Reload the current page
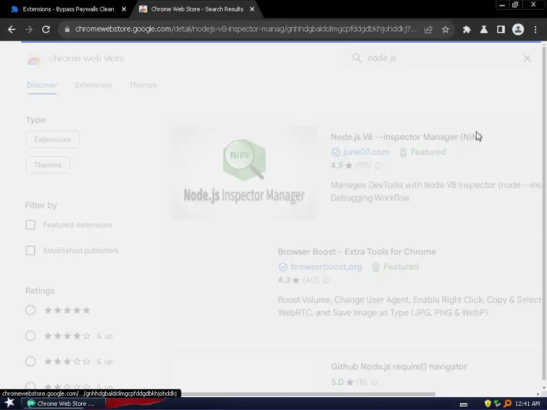This screenshot has width=547, height=410. [46, 30]
